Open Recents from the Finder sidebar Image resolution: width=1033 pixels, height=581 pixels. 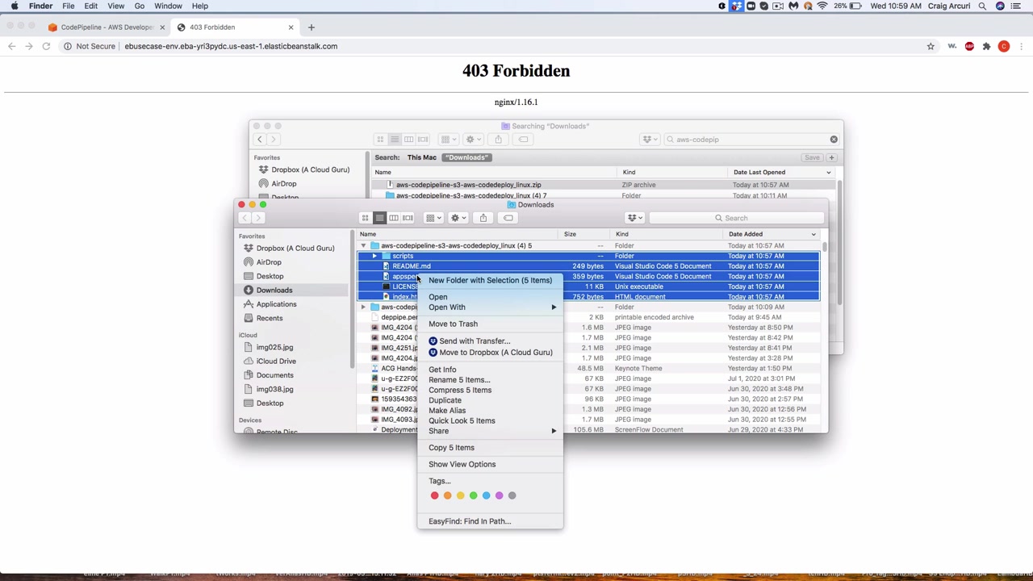pos(269,318)
